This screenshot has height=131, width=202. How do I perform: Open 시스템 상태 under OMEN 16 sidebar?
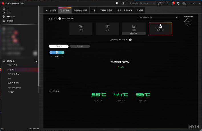(13, 65)
